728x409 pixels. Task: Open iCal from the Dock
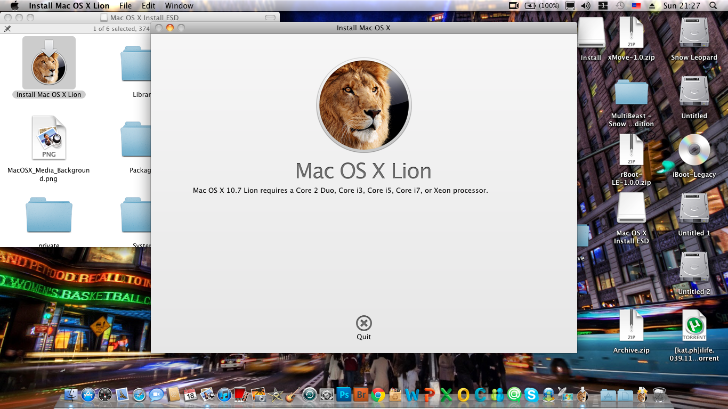pyautogui.click(x=190, y=395)
